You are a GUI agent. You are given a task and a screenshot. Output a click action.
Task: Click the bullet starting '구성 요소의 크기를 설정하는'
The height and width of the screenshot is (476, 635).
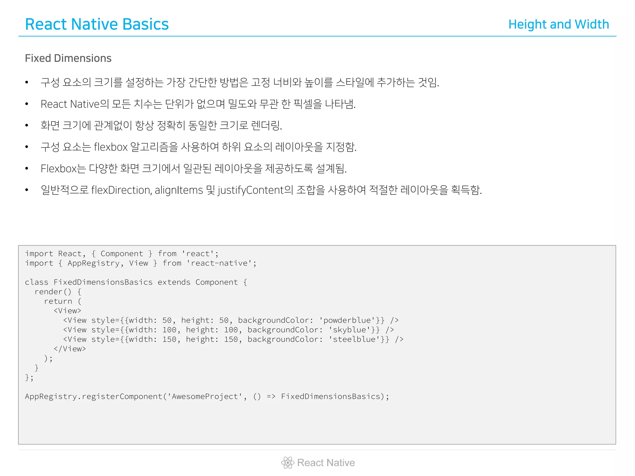(x=240, y=82)
